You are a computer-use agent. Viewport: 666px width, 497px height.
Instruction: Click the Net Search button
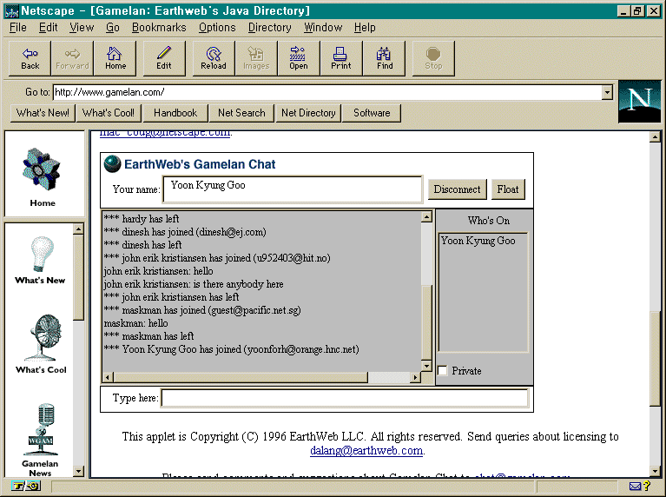click(x=241, y=113)
